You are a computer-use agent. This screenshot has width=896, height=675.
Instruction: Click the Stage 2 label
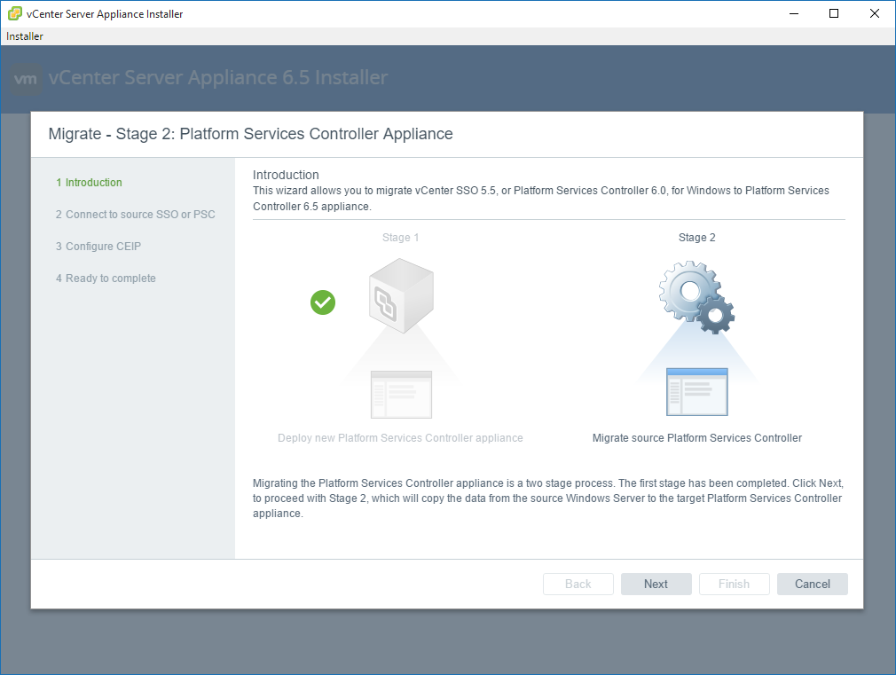tap(696, 238)
